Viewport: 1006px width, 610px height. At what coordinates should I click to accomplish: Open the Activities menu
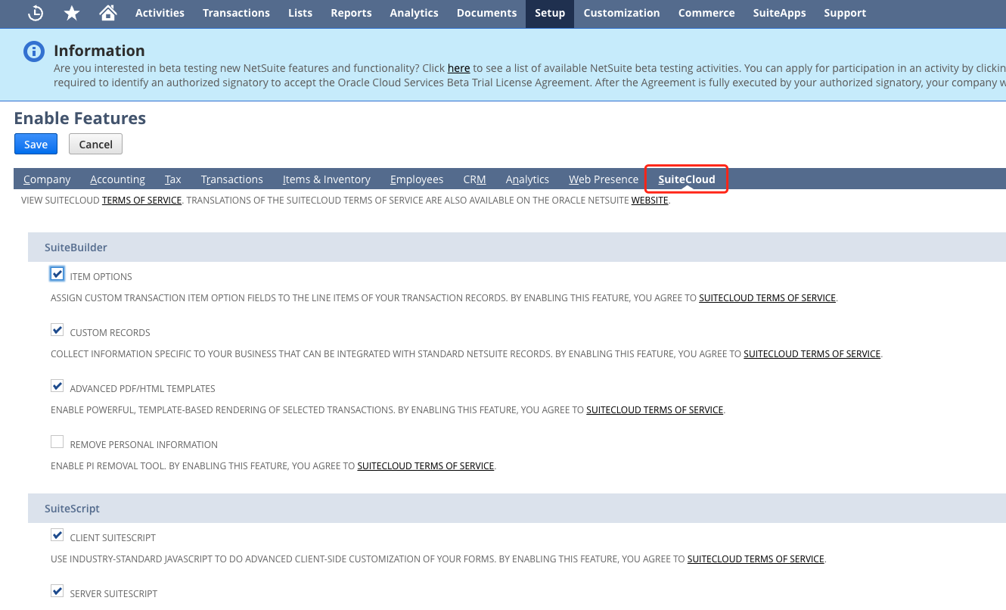coord(160,13)
